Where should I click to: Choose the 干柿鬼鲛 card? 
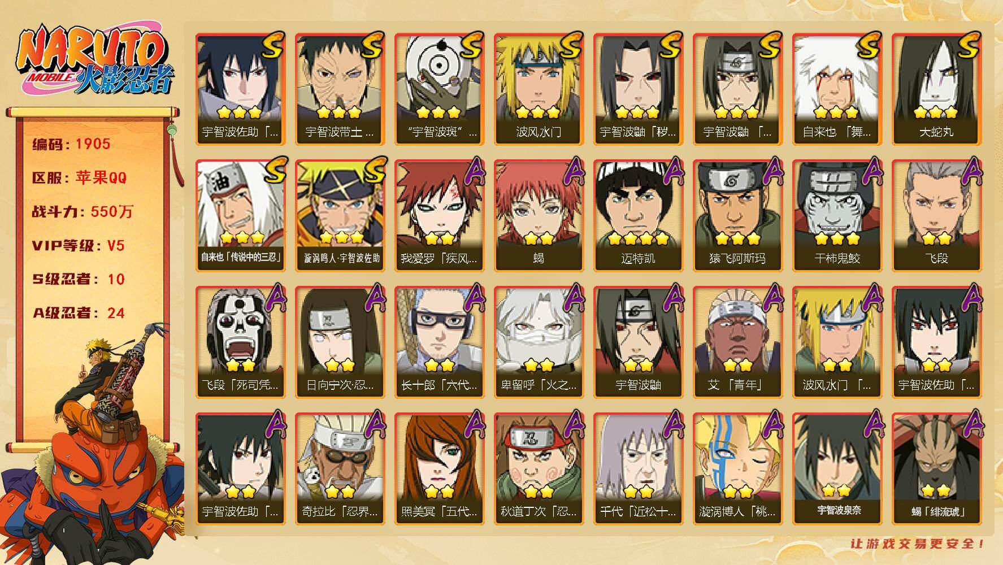(837, 216)
